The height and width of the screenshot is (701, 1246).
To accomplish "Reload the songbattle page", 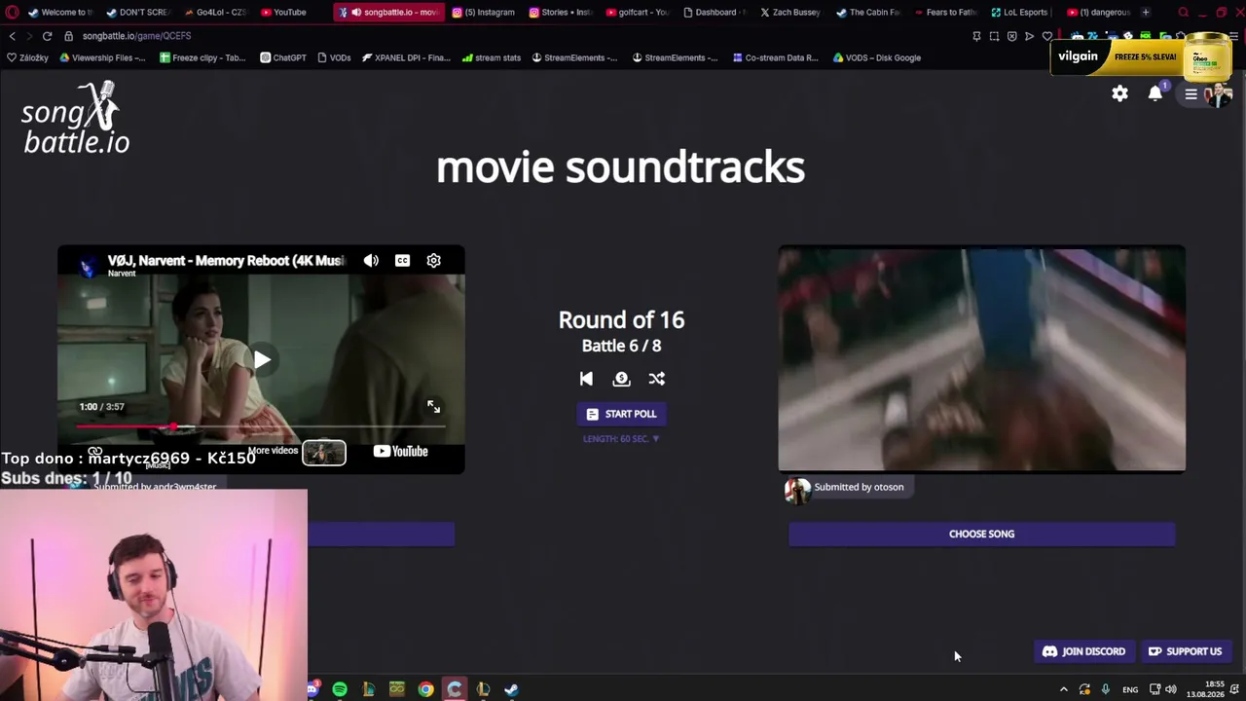I will 47,36.
